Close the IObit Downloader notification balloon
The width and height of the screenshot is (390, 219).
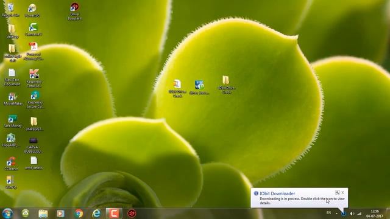click(x=342, y=192)
